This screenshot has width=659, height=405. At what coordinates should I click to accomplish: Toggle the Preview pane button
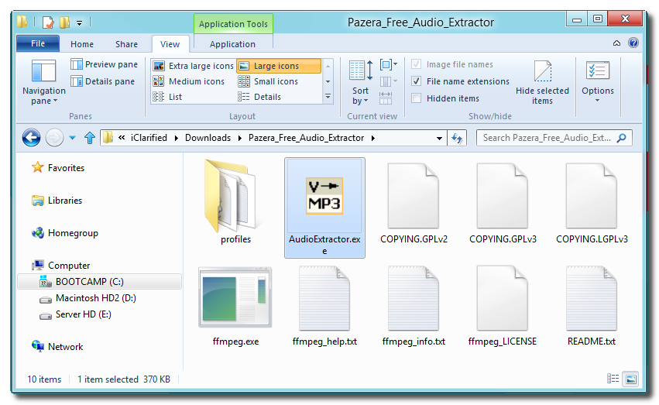point(105,64)
